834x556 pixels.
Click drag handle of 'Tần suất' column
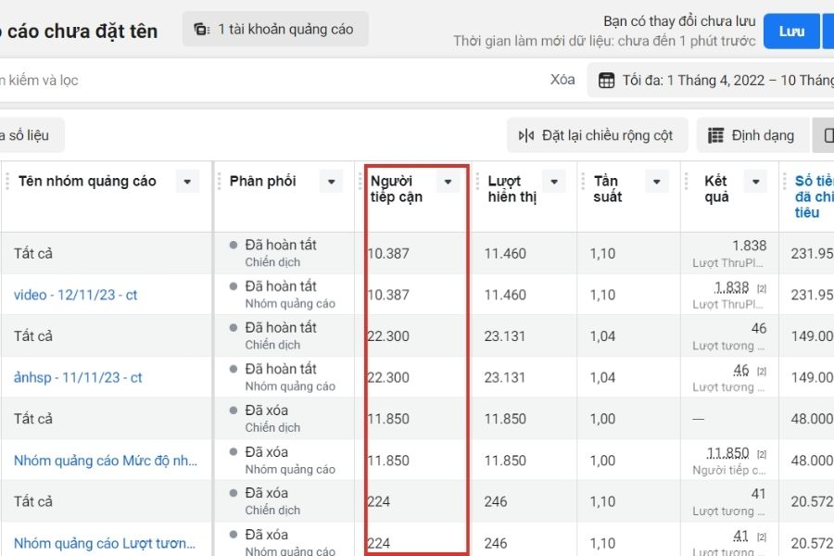pyautogui.click(x=583, y=181)
